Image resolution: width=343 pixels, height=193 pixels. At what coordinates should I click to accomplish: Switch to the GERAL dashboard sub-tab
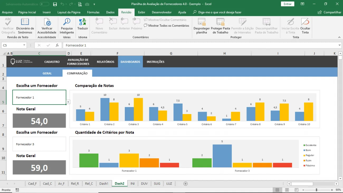click(x=47, y=73)
